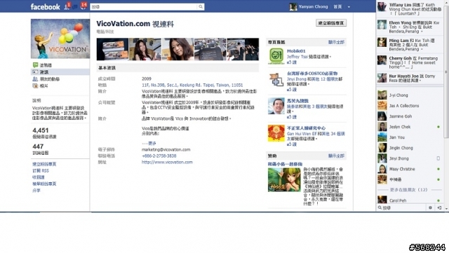Open Nur Hayati Joe ticker story
449x253 pixels.
click(x=410, y=78)
